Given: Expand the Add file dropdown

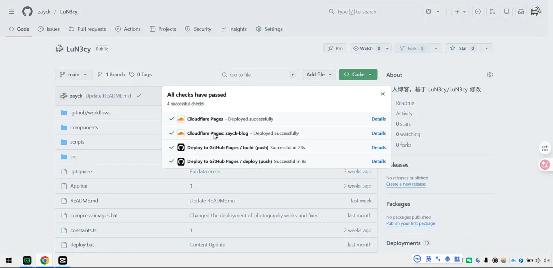Looking at the screenshot, I should click(x=318, y=75).
